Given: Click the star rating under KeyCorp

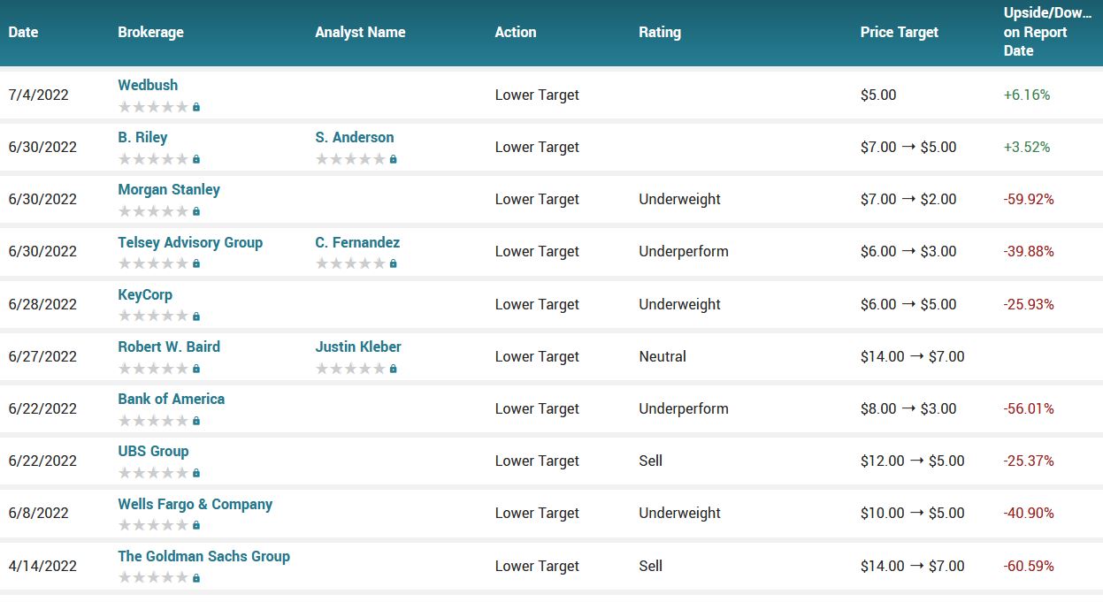Looking at the screenshot, I should click(x=153, y=316).
